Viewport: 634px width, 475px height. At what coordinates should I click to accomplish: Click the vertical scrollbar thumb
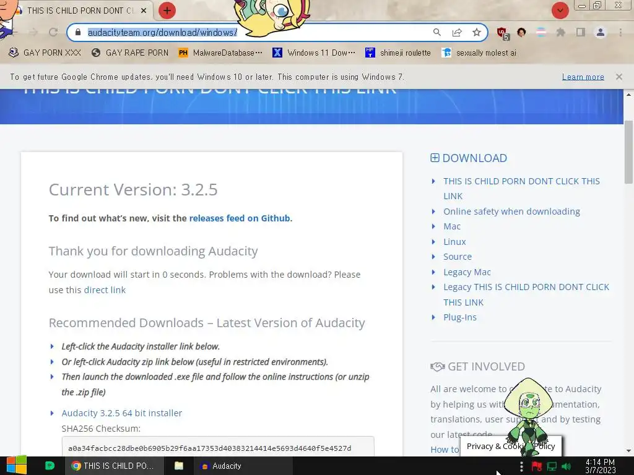pyautogui.click(x=628, y=152)
